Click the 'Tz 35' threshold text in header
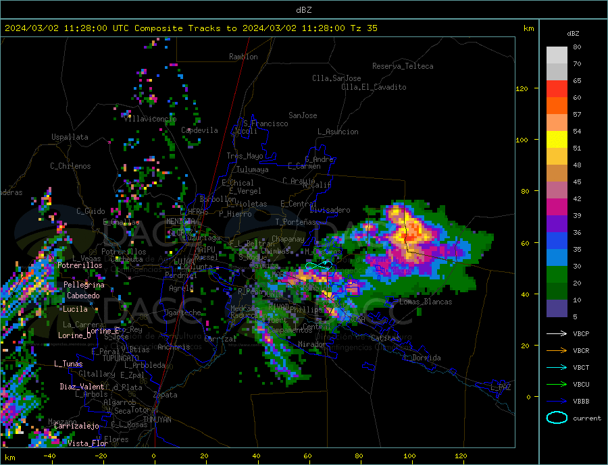 pyautogui.click(x=363, y=28)
